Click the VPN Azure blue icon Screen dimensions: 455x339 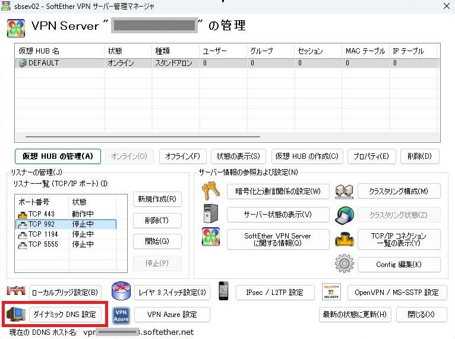click(121, 315)
